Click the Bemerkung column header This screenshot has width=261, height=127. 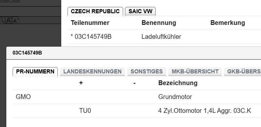pyautogui.click(x=228, y=23)
